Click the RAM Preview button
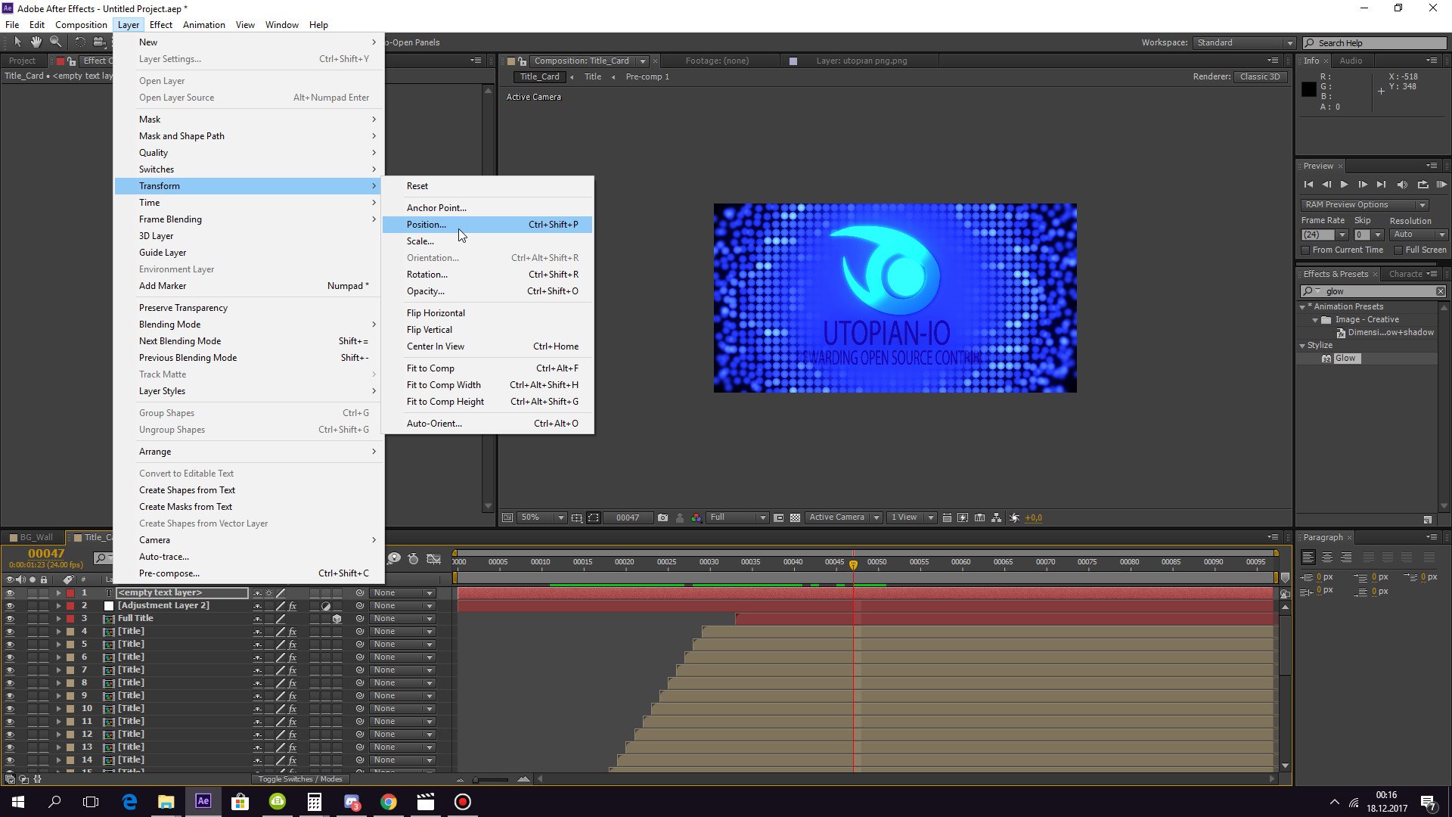Viewport: 1452px width, 817px height. click(1441, 185)
